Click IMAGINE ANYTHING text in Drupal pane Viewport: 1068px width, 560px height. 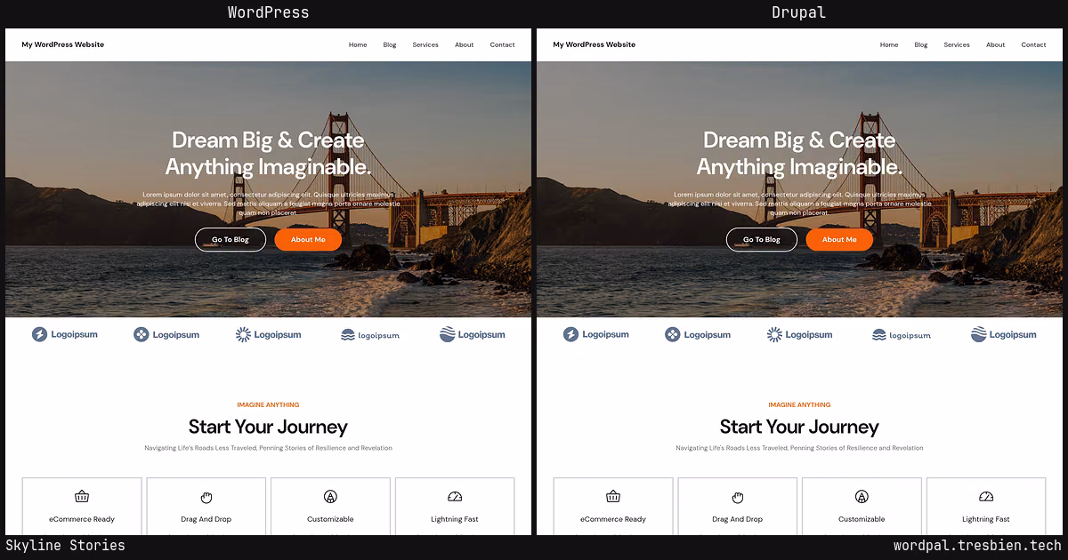799,404
